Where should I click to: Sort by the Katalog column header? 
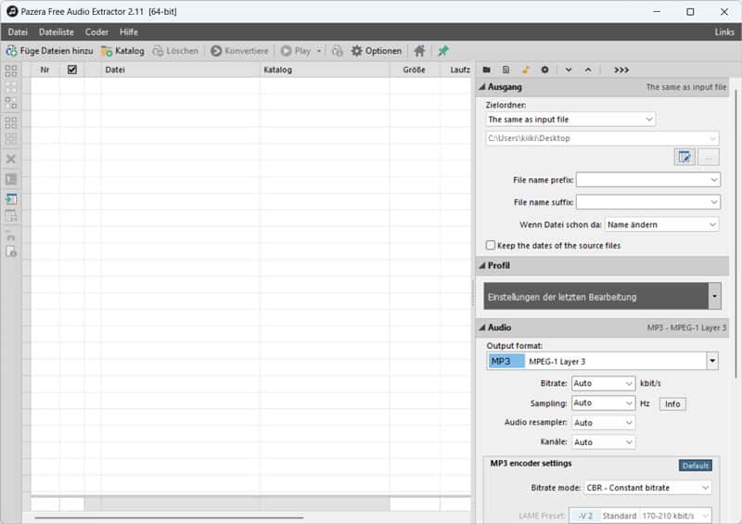(325, 70)
